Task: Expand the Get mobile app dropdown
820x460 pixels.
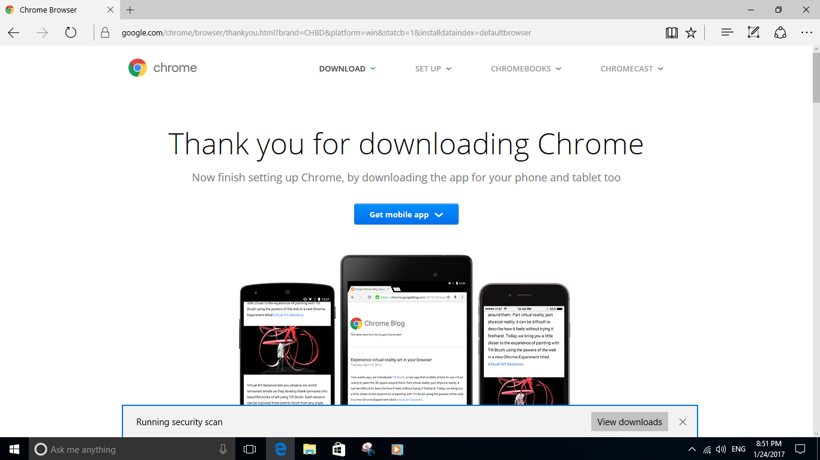Action: [406, 214]
